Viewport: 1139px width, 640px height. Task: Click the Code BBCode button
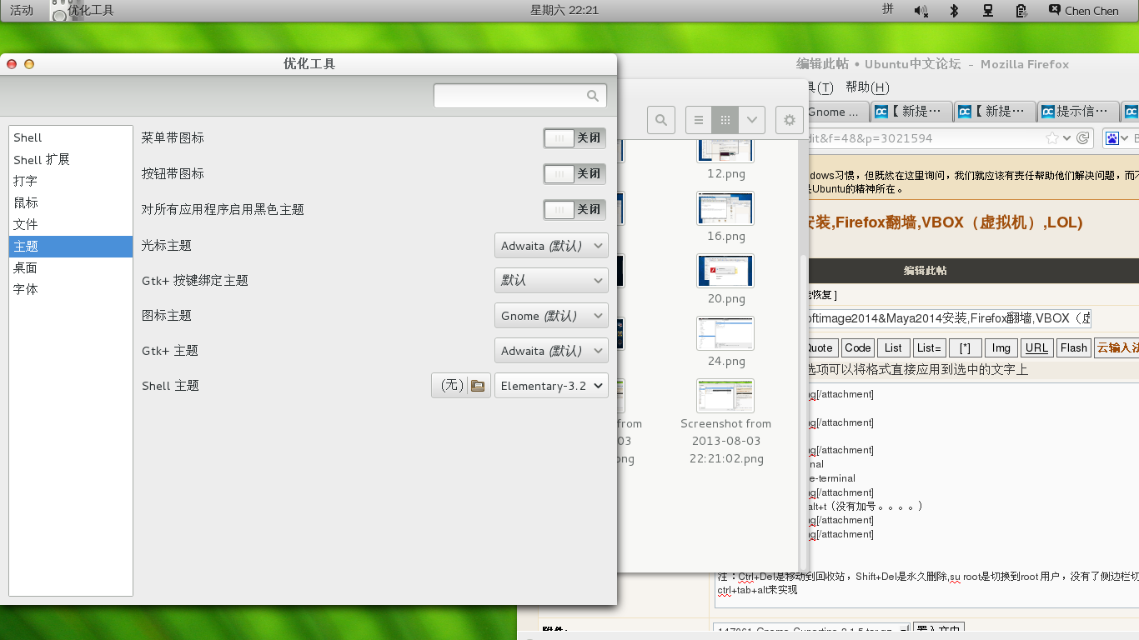[857, 348]
